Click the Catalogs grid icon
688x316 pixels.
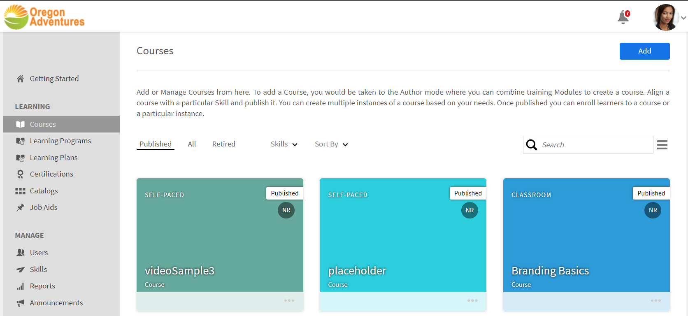(x=20, y=191)
